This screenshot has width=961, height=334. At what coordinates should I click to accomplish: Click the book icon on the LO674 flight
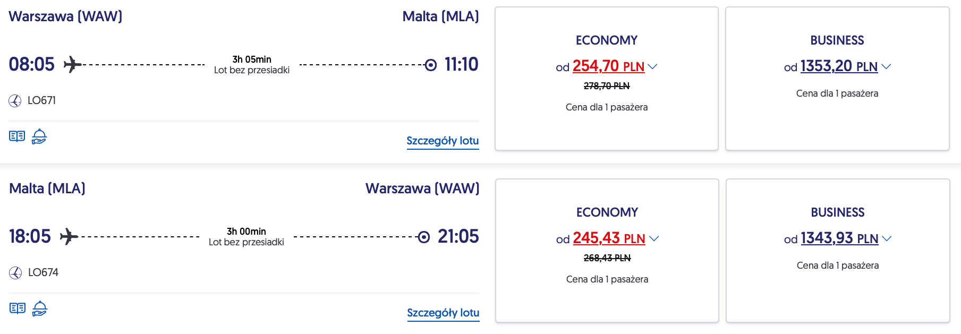click(18, 309)
